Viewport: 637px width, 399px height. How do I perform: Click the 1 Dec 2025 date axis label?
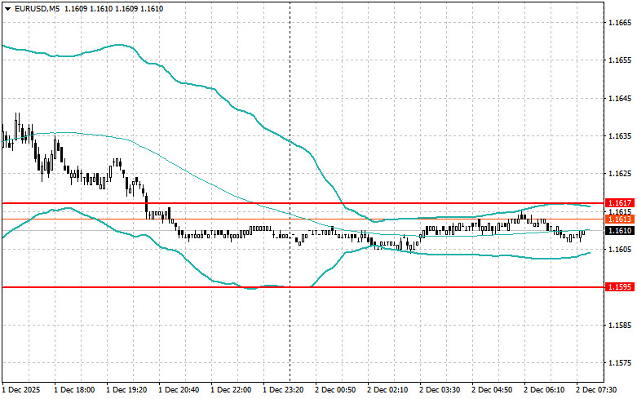[21, 390]
